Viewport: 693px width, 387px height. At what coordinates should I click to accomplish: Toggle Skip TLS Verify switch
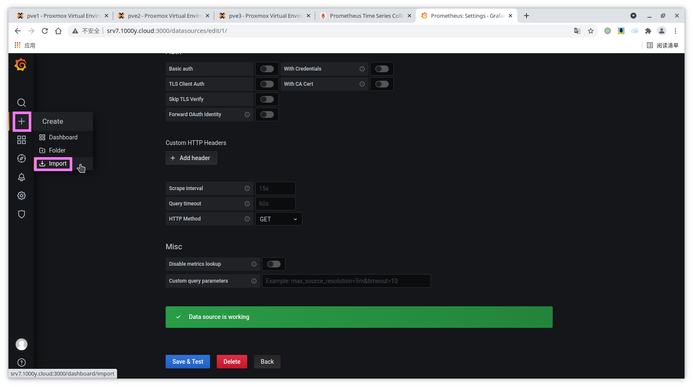[267, 99]
